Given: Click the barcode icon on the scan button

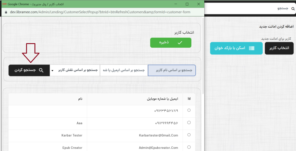Looking at the screenshot, I should click(252, 48).
